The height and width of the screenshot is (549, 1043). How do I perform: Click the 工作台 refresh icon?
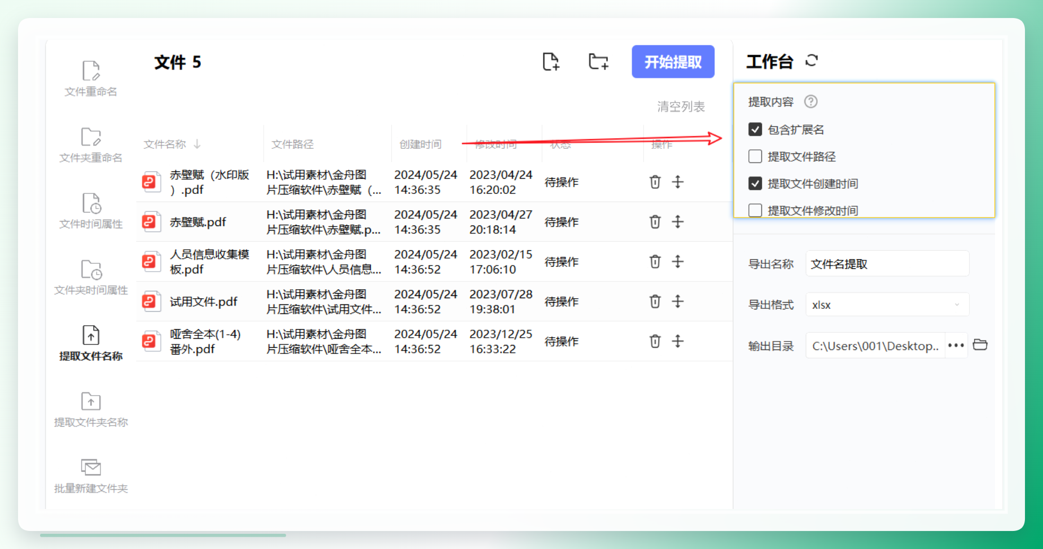(812, 60)
